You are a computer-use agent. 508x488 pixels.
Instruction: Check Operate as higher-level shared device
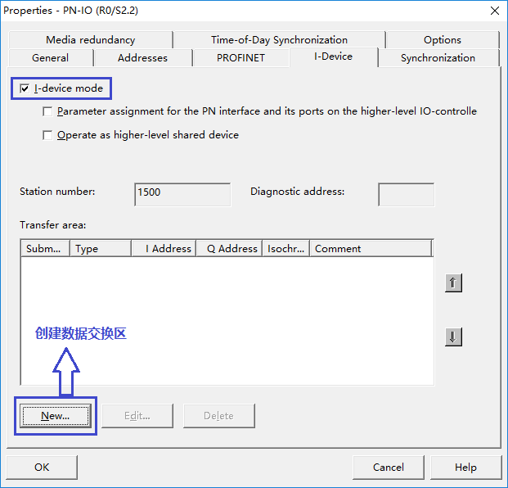48,135
